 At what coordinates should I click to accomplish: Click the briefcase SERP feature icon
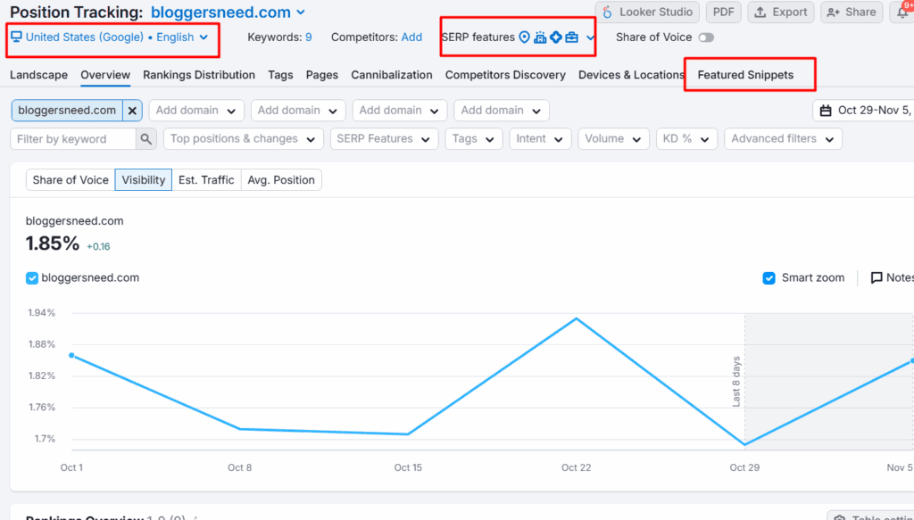[x=571, y=37]
